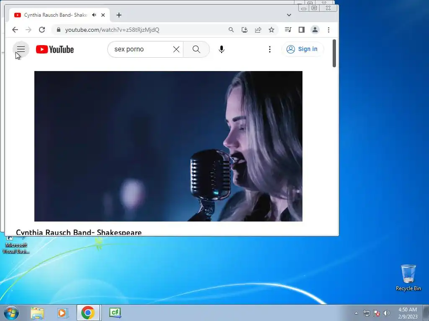This screenshot has width=429, height=321.
Task: Share this page from address bar
Action: click(x=258, y=30)
